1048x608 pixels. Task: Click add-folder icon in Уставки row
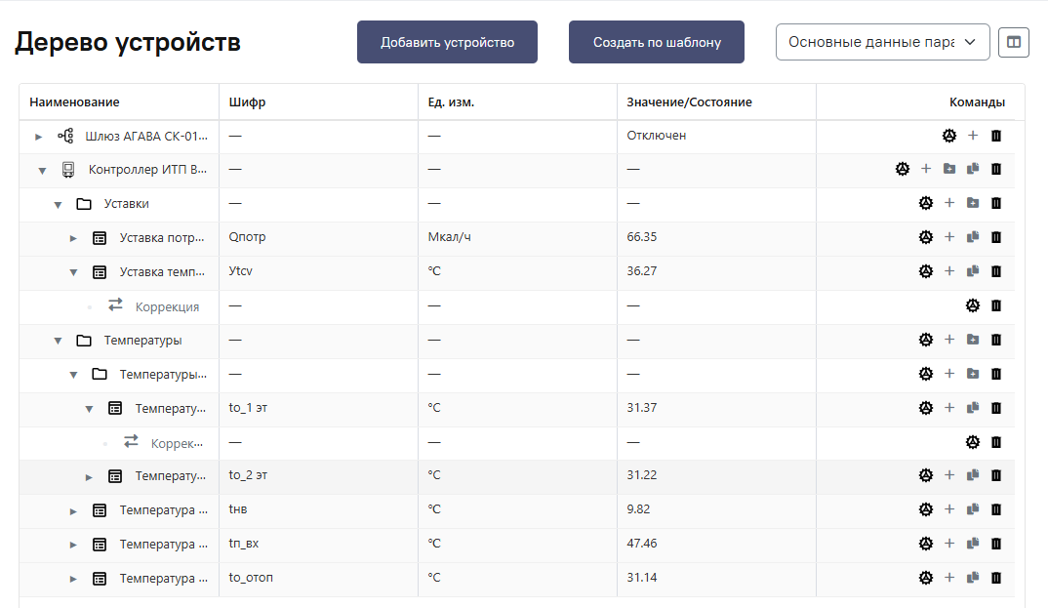[973, 203]
